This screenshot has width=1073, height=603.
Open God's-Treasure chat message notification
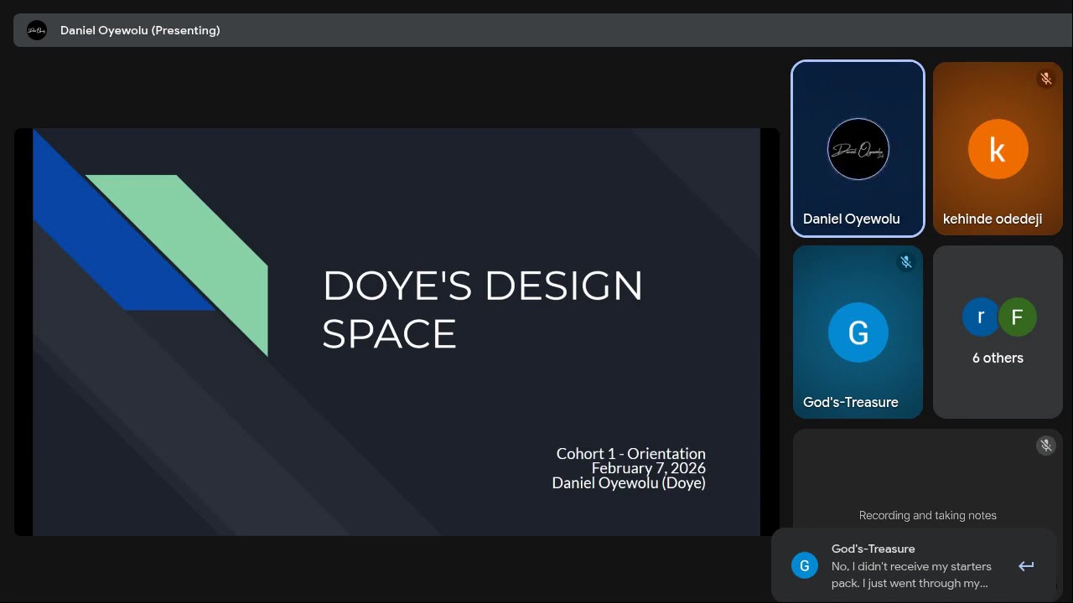[913, 565]
